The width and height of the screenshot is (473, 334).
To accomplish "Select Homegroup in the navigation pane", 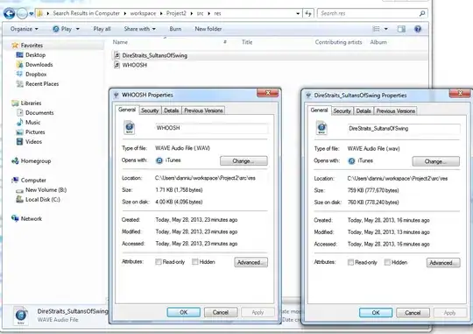I will click(x=36, y=161).
